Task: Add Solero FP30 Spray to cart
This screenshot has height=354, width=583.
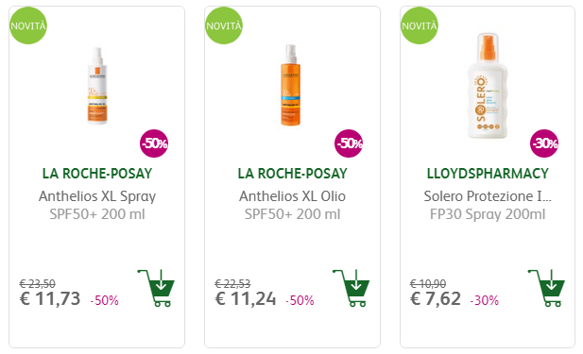Action: tap(546, 288)
